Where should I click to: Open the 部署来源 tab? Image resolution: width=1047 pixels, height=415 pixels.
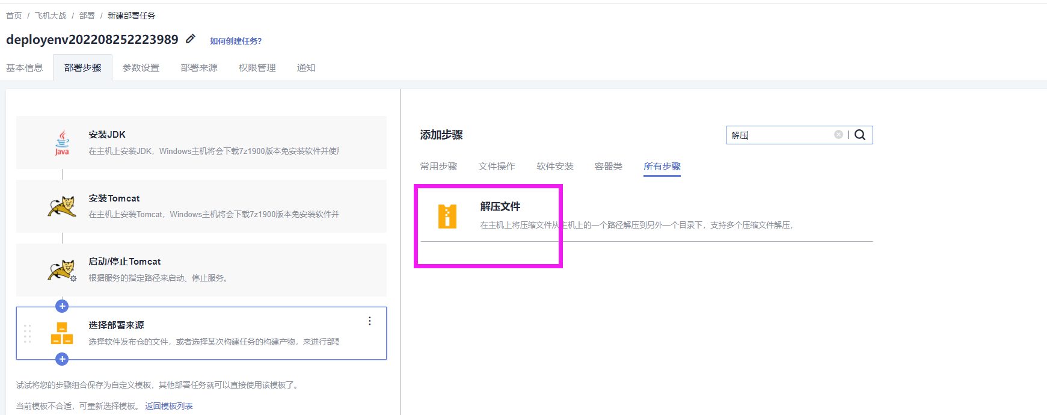pos(199,68)
